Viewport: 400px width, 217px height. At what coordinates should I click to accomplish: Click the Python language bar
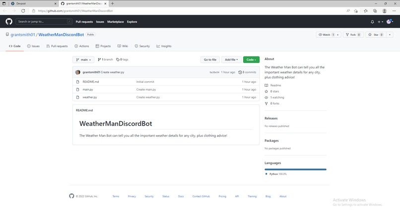tap(295, 169)
